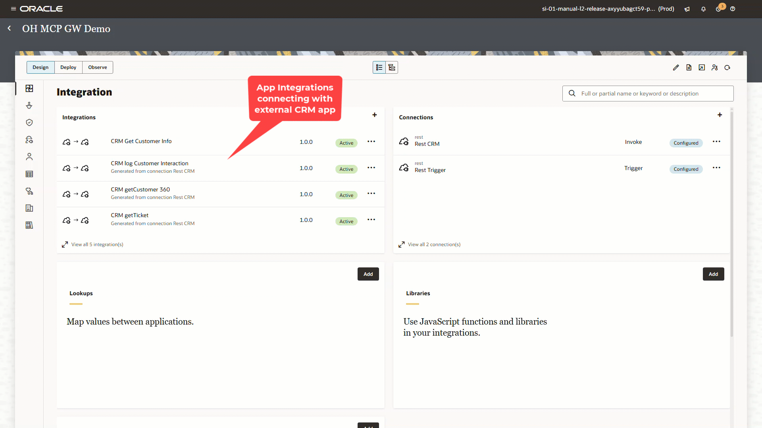The image size is (762, 428).
Task: Select the library books sidebar icon
Action: pos(29,225)
